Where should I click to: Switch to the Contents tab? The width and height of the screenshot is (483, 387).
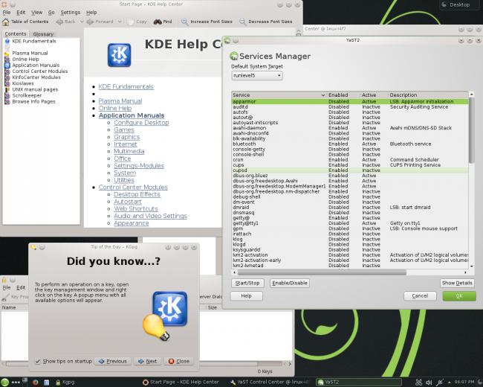16,33
